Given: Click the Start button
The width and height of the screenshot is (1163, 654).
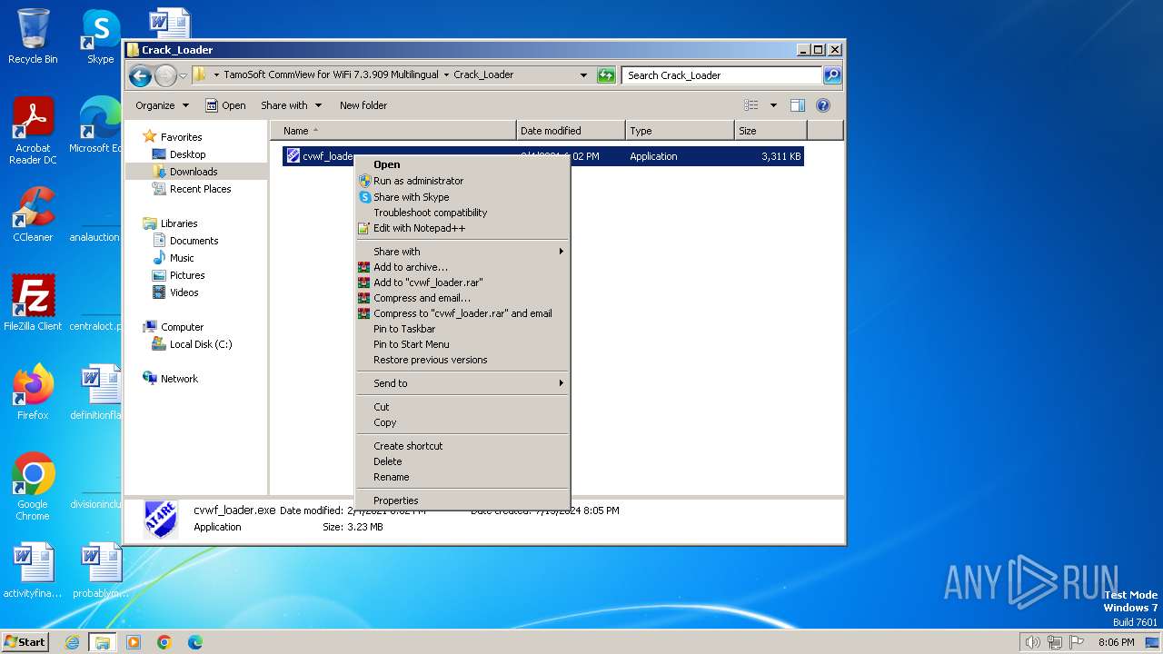Looking at the screenshot, I should pos(25,642).
